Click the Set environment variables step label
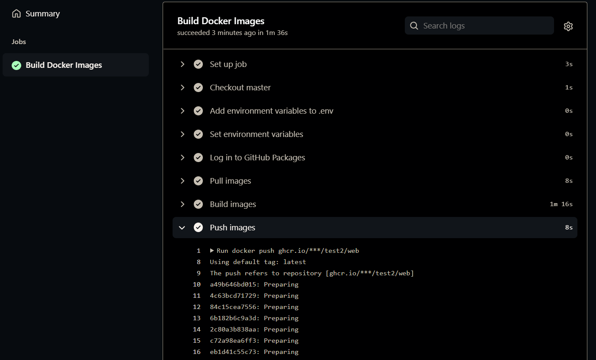Viewport: 596px width, 360px height. click(256, 134)
